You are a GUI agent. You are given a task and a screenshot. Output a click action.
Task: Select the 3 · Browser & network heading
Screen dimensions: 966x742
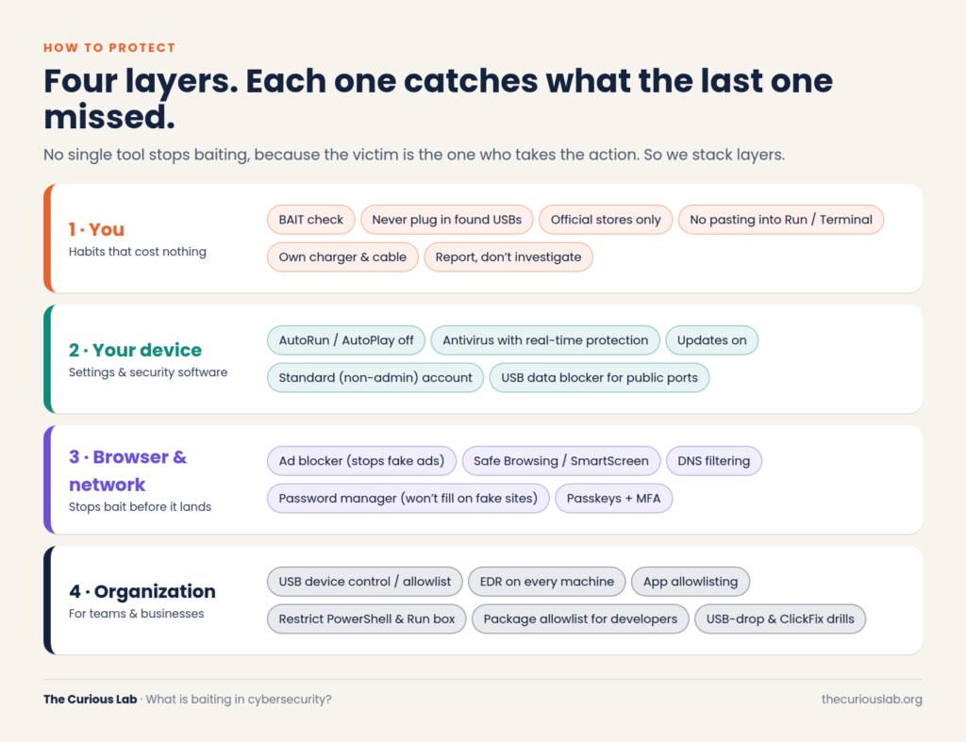coord(127,470)
